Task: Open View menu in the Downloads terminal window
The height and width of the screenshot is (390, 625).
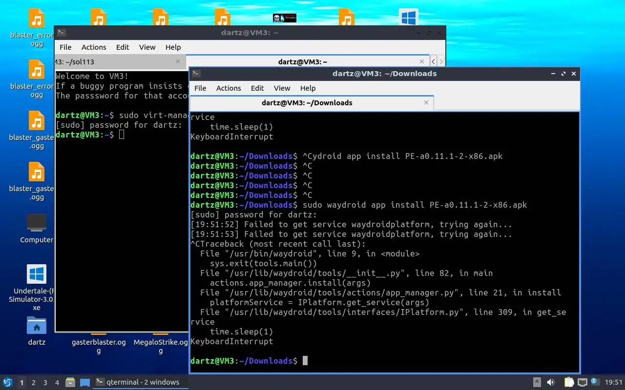Action: click(282, 88)
